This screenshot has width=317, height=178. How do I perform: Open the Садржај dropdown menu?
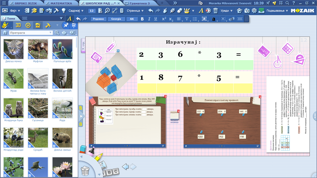(x=76, y=11)
